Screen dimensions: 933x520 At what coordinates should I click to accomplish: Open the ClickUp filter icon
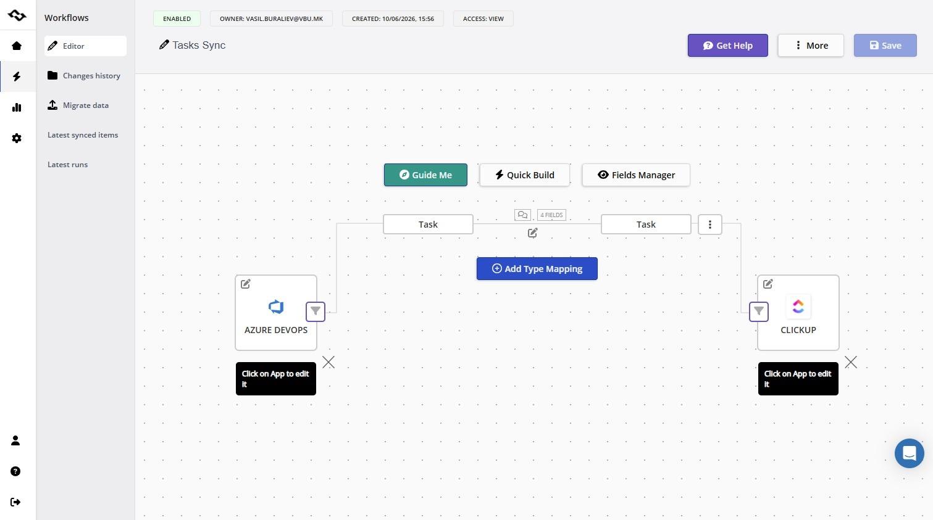759,311
